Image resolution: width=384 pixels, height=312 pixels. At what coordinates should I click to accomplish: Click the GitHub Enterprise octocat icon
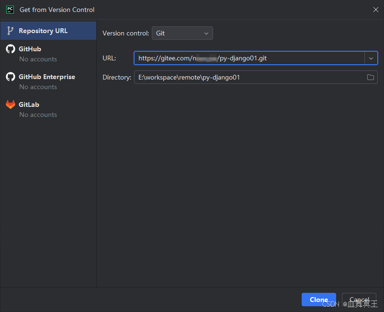tap(11, 77)
